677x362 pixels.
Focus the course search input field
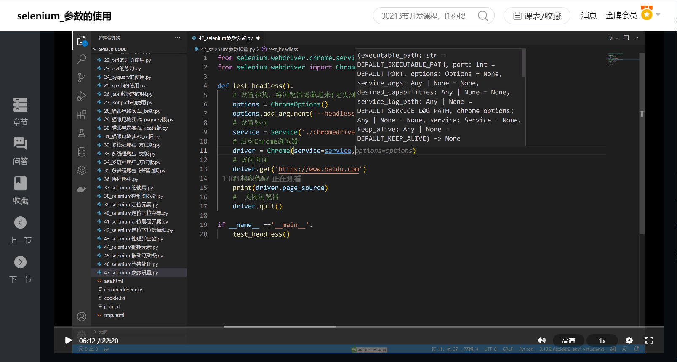click(x=423, y=16)
